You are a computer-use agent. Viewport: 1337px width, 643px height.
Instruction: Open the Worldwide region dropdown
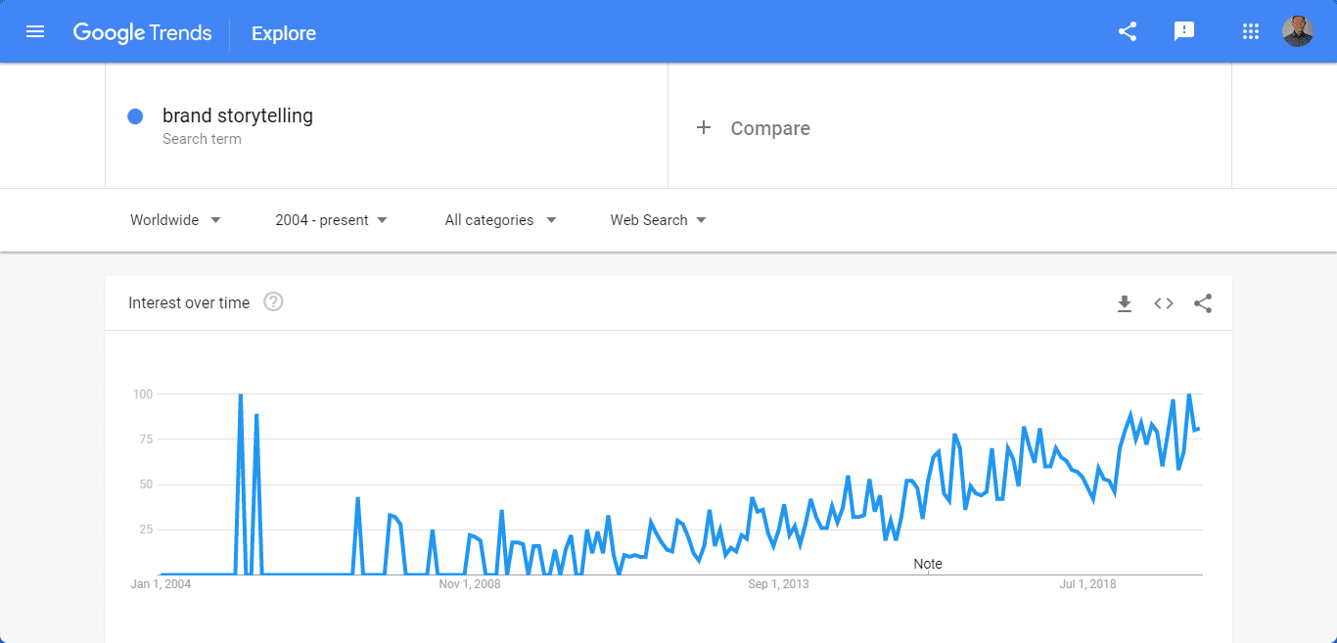174,219
